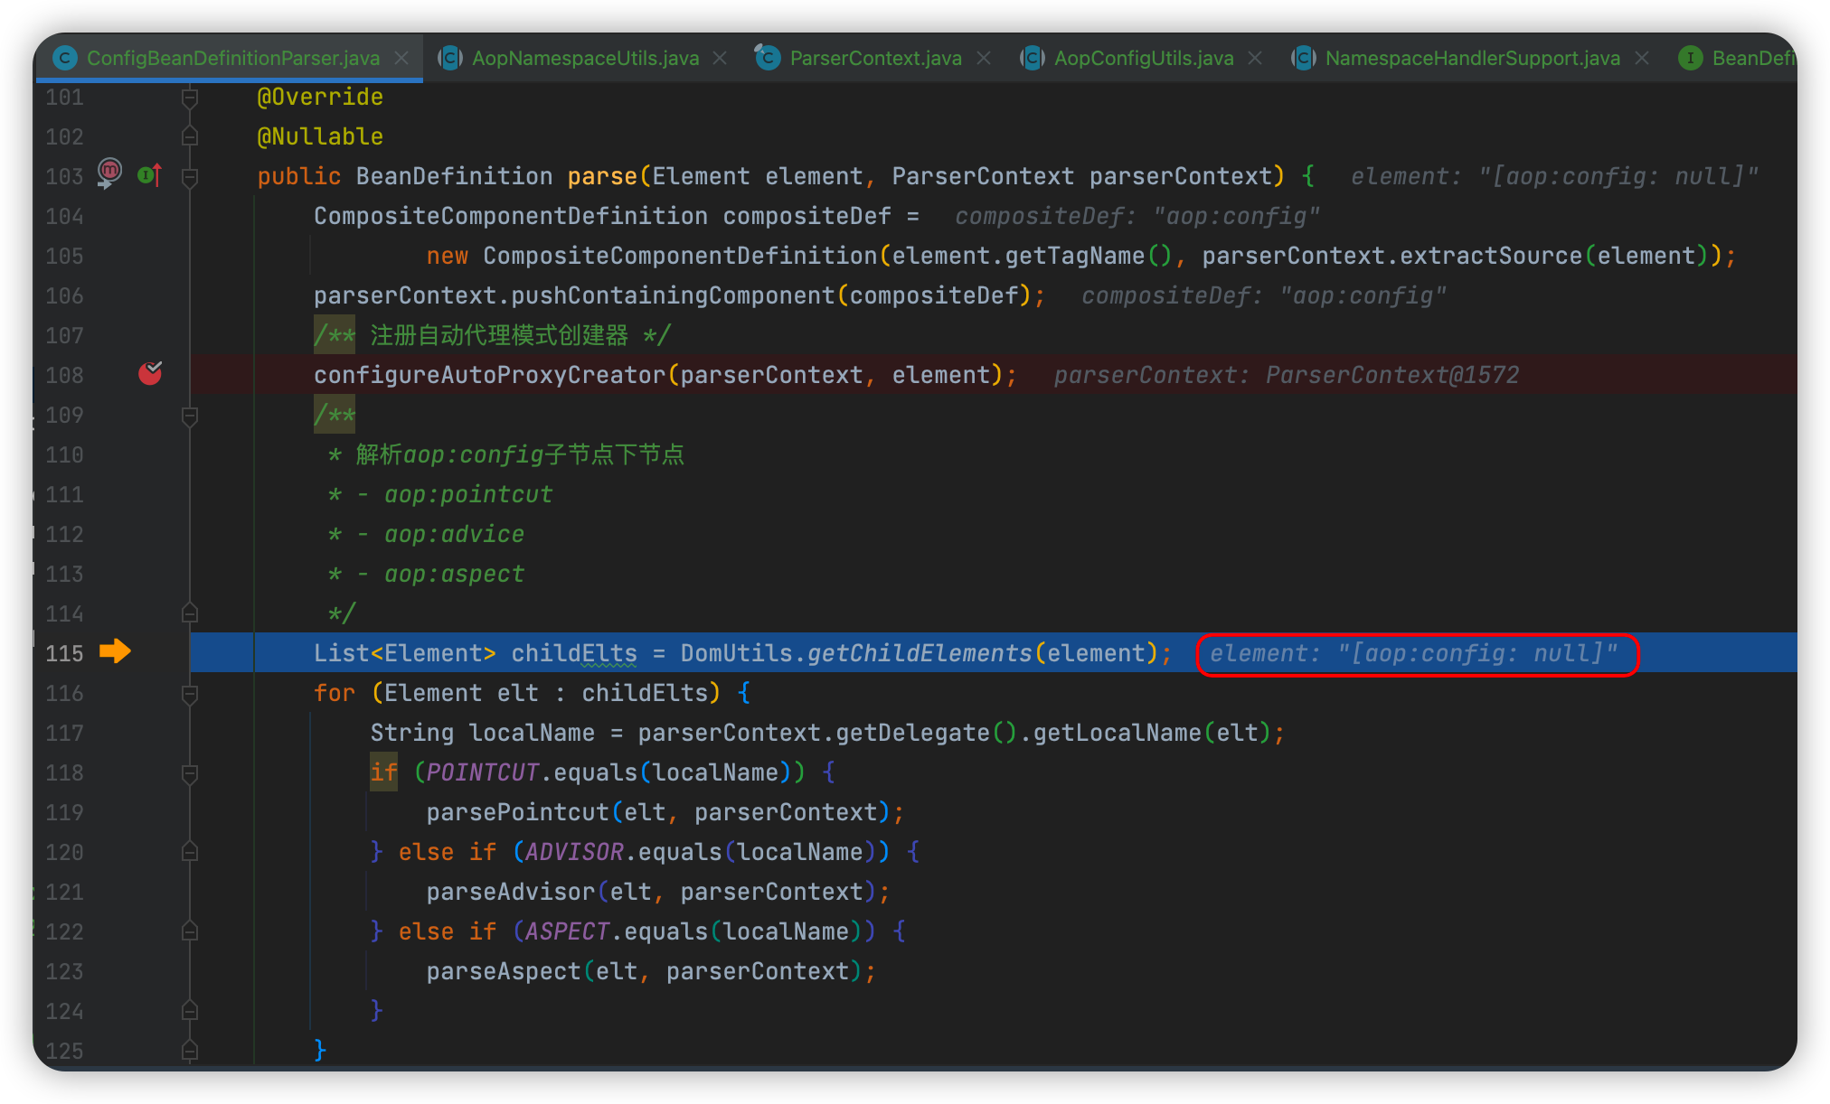Click the getChildElements method call

click(919, 653)
